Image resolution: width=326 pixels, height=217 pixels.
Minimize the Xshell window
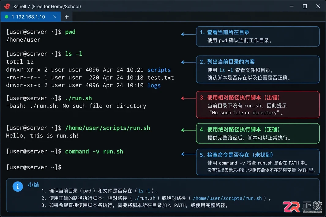coord(291,6)
